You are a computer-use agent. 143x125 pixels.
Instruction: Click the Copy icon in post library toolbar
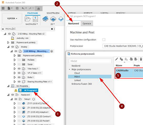click(121, 59)
